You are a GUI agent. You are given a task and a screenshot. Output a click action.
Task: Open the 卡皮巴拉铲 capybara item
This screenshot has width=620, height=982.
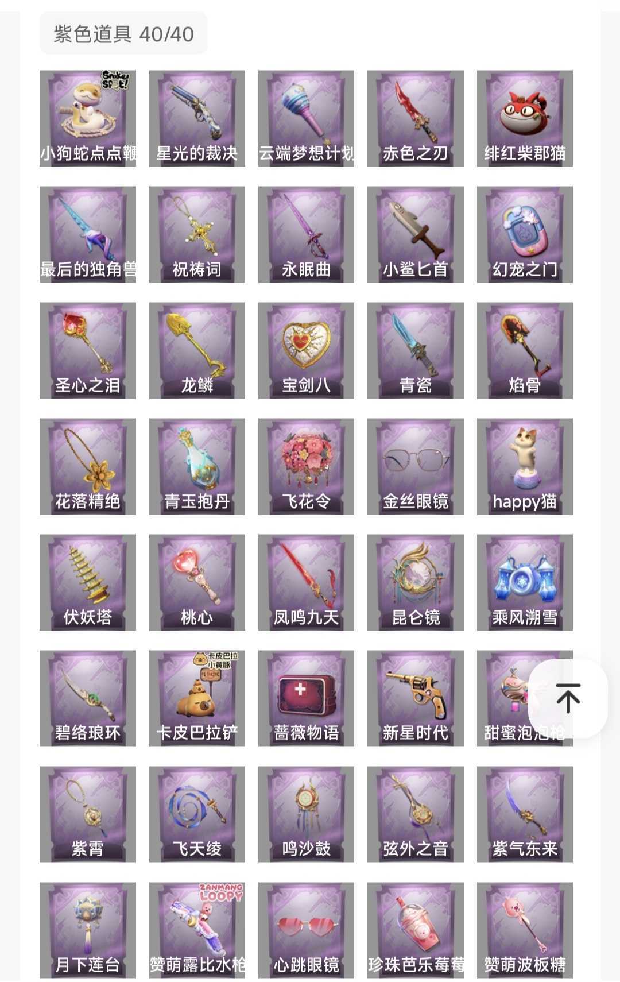pyautogui.click(x=197, y=698)
